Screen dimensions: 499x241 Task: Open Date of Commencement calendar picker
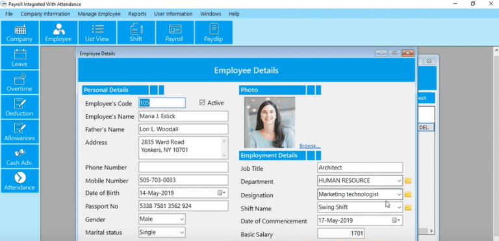coord(396,220)
